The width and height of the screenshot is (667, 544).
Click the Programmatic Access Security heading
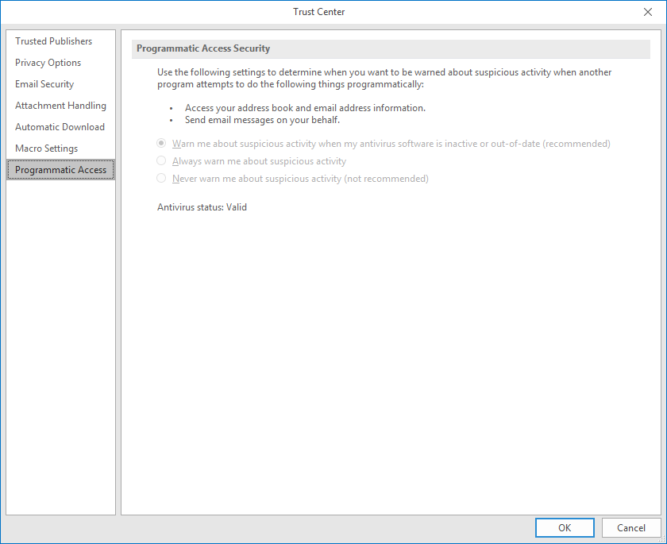(203, 48)
